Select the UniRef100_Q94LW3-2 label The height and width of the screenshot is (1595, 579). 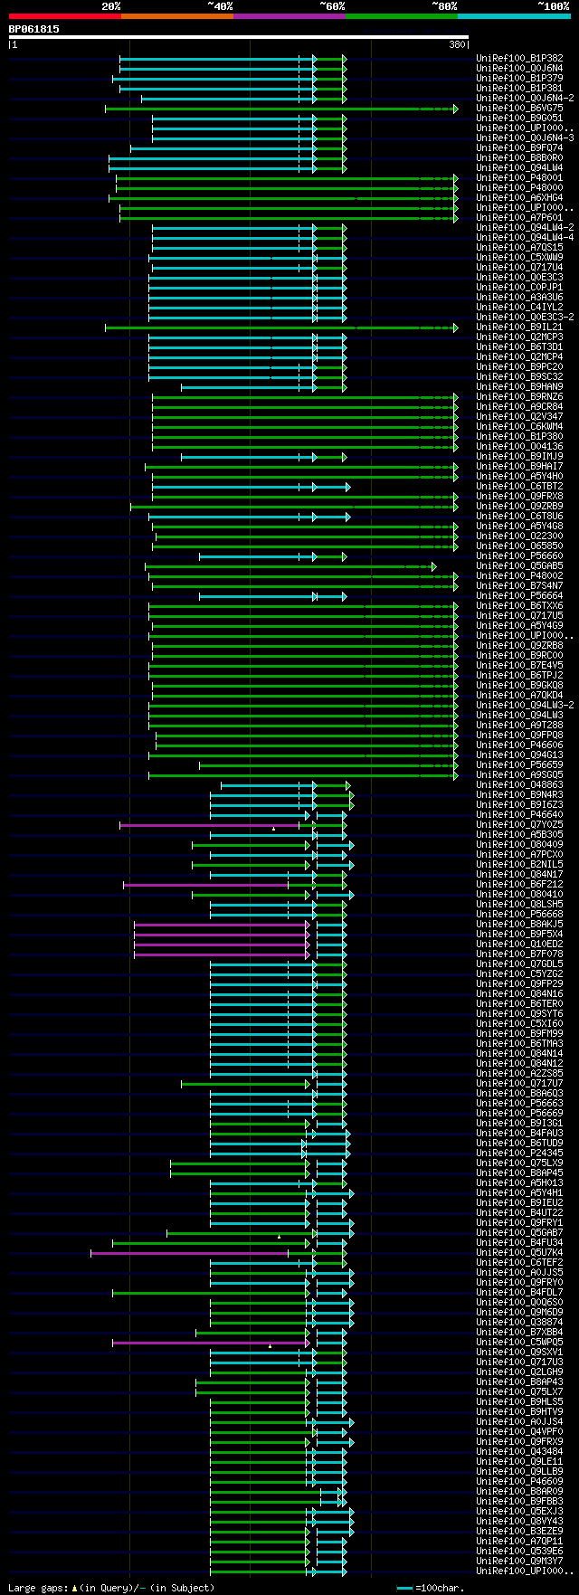tap(525, 706)
